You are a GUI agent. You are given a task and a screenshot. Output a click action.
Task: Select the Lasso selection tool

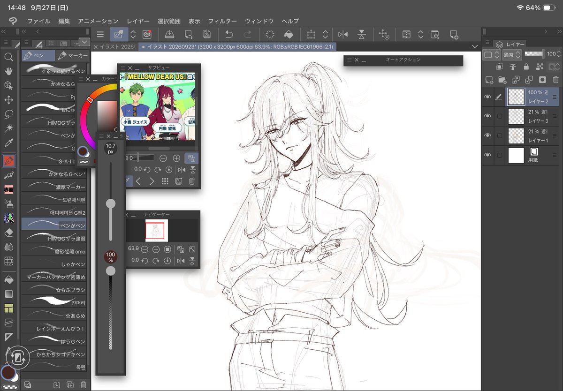point(8,114)
